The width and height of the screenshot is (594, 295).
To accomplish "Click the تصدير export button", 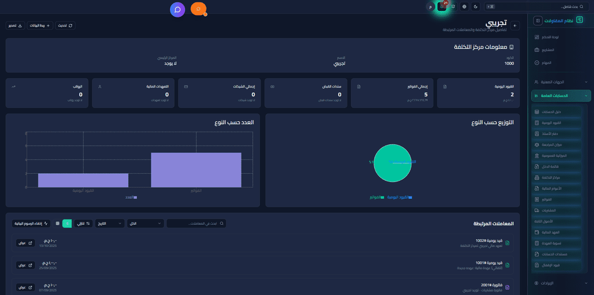I will click(15, 26).
